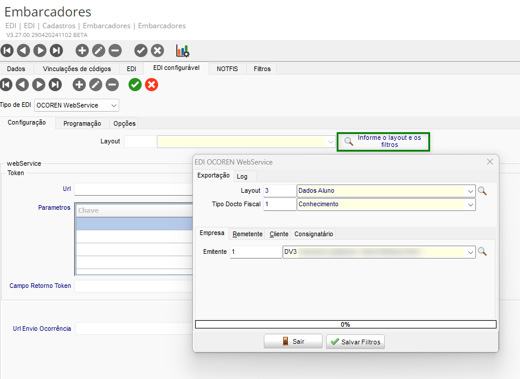The width and height of the screenshot is (520, 379).
Task: Confirm changes with gray checkmark icon
Action: click(x=141, y=51)
